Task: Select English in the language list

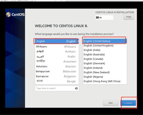Action: click(57, 41)
